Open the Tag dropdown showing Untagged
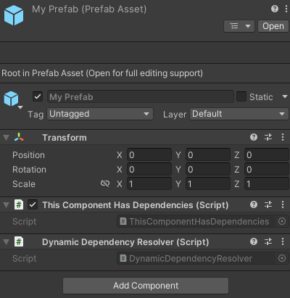Screen dimensions: 290x298 click(100, 114)
